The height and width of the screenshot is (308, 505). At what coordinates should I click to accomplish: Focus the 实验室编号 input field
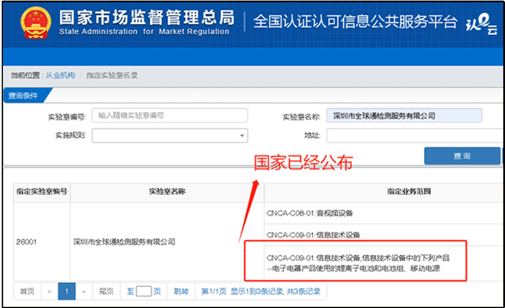[x=169, y=116]
